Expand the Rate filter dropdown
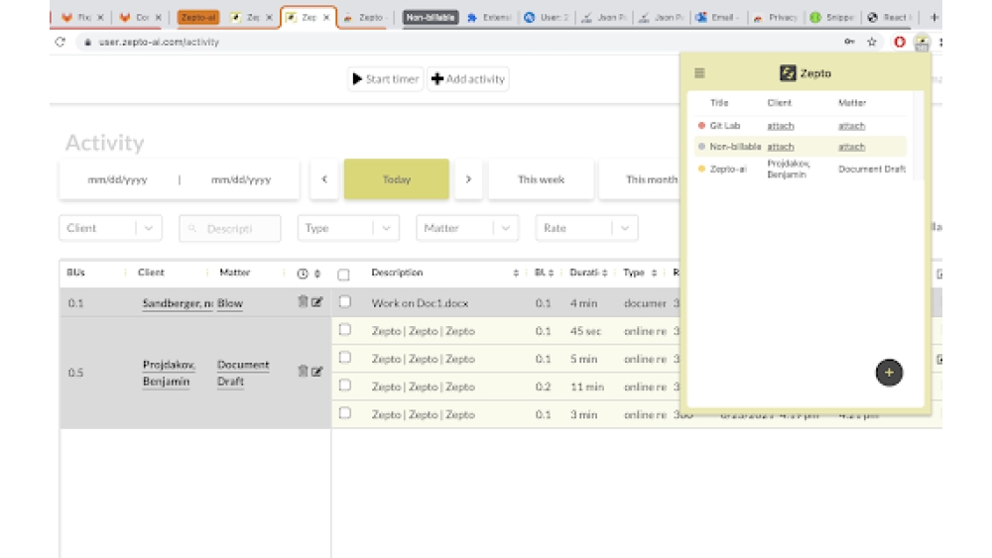The image size is (992, 558). pos(625,228)
